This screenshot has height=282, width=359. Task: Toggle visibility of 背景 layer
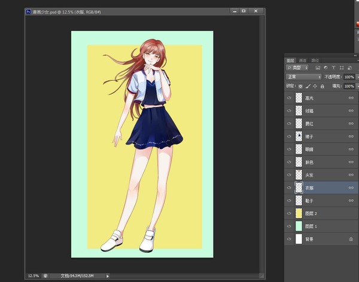tap(289, 239)
